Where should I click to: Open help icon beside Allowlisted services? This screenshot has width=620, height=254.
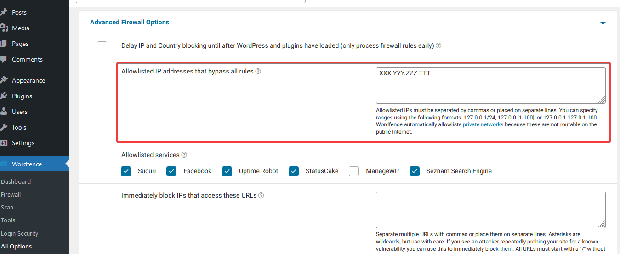(x=184, y=155)
